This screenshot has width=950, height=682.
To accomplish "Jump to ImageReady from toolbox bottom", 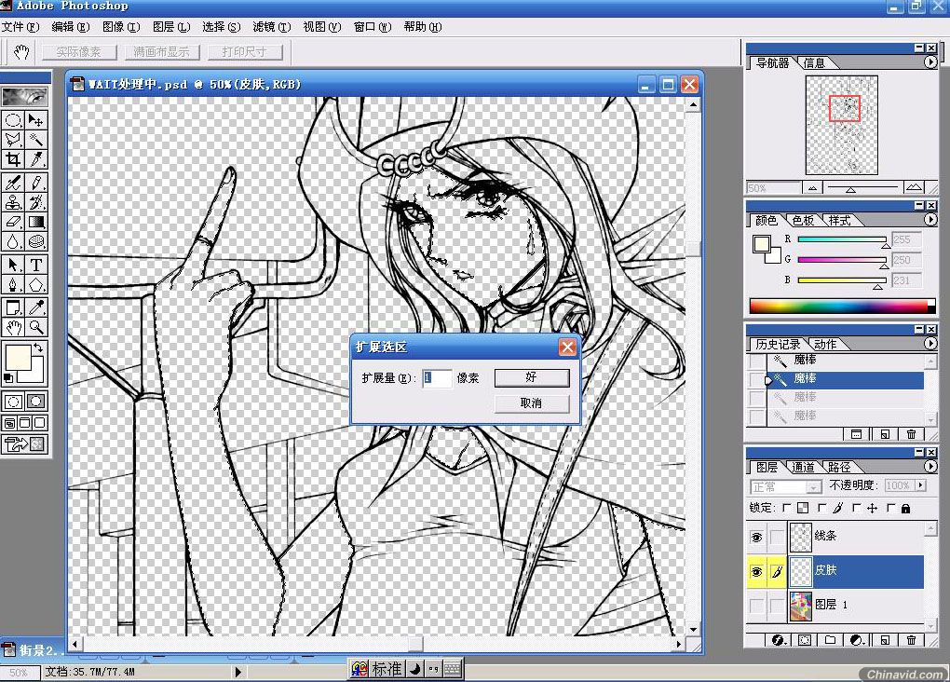I will pos(25,444).
